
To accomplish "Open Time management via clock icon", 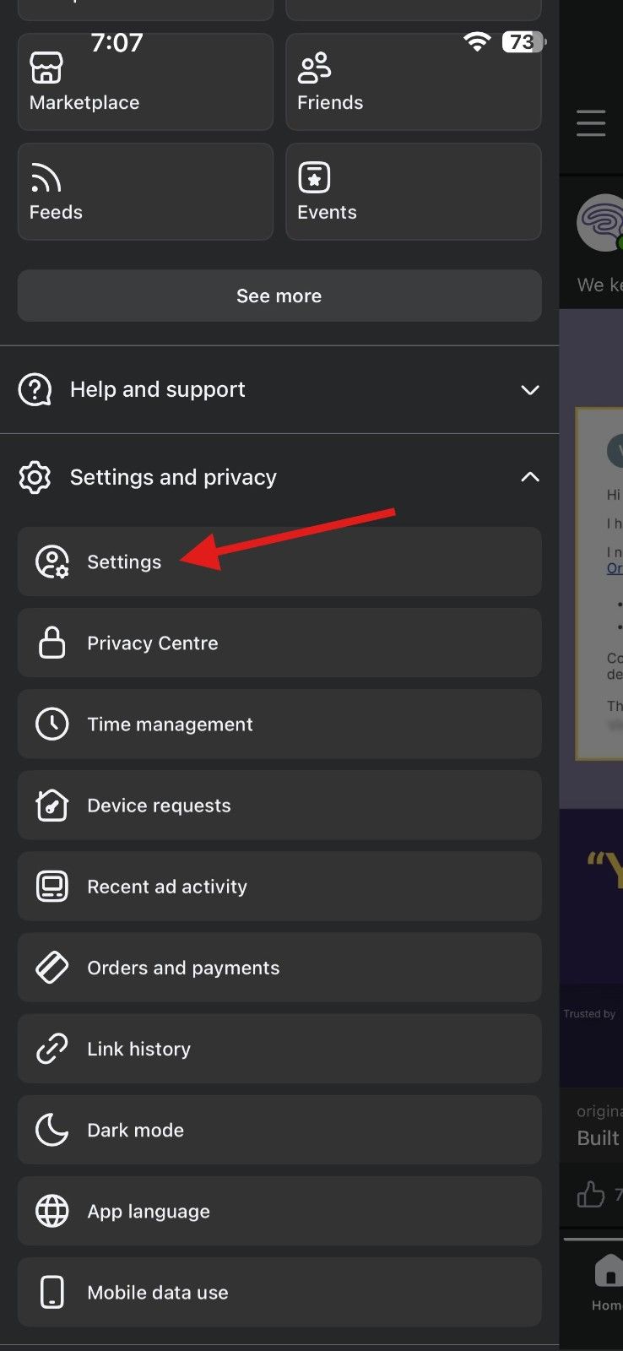I will [51, 724].
